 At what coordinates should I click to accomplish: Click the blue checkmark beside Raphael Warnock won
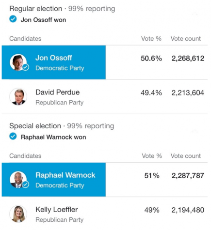[x=13, y=136]
